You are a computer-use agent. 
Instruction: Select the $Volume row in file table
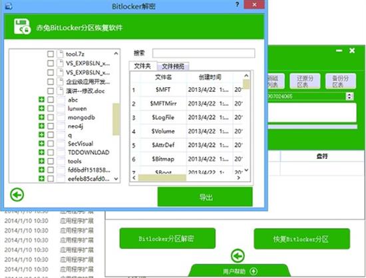[187, 131]
